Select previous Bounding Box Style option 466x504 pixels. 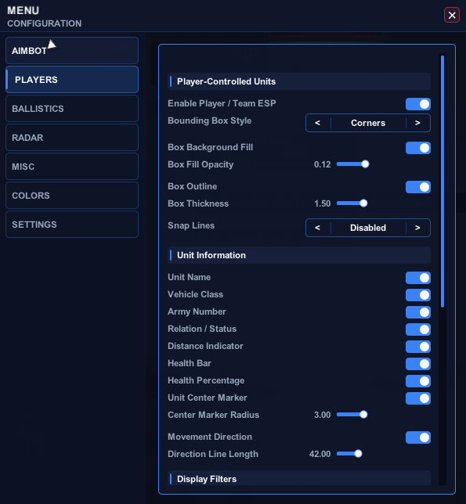[318, 123]
